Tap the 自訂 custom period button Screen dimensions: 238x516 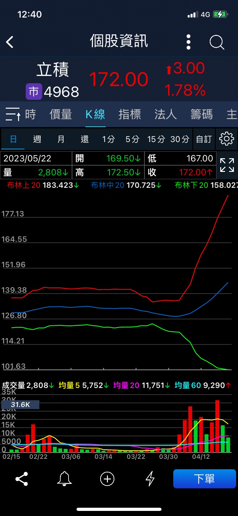(204, 139)
